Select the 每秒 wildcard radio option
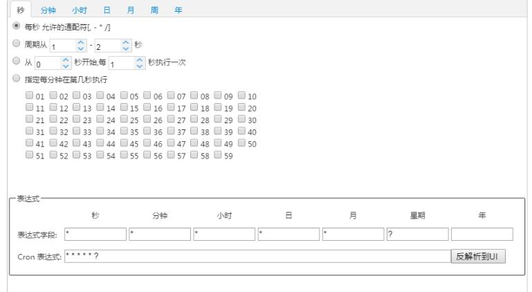Viewport: 532px width, 292px height. [17, 26]
